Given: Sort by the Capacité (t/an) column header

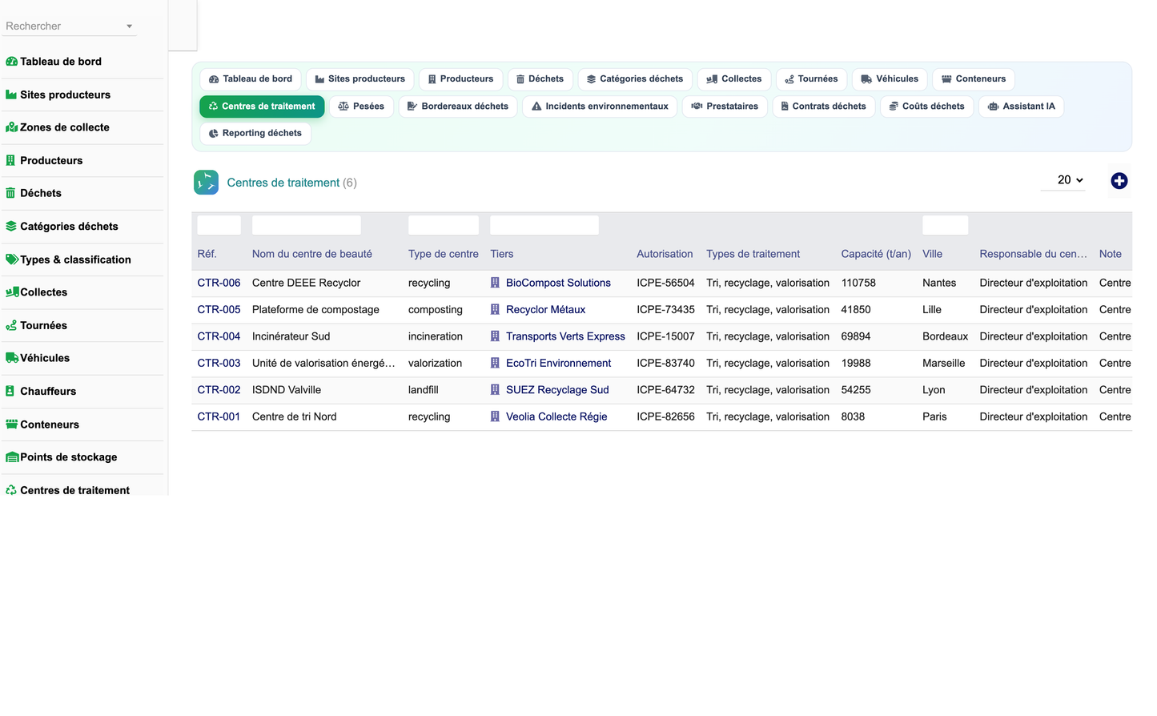Looking at the screenshot, I should click(x=876, y=254).
